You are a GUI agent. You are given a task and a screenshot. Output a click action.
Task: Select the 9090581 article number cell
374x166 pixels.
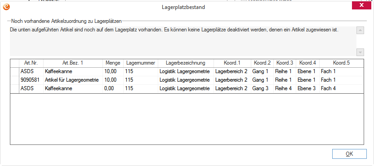[31, 80]
